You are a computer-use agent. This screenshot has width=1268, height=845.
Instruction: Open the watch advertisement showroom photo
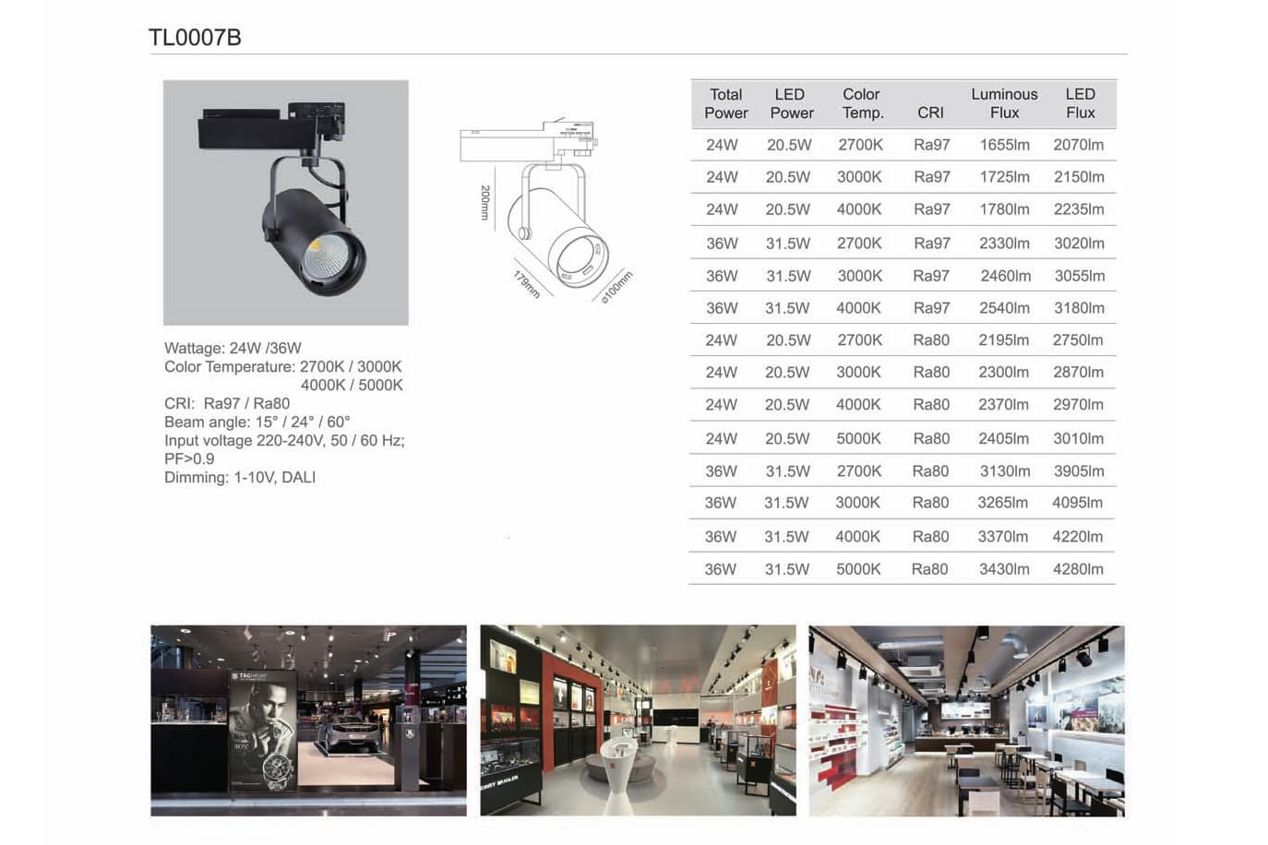pos(308,720)
